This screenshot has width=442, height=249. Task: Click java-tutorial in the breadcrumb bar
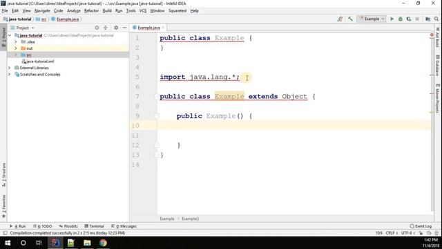17,19
